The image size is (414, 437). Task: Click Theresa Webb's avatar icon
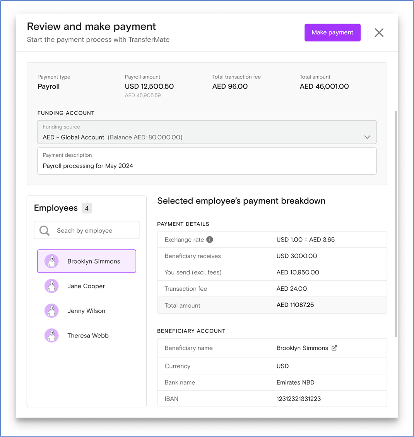tap(51, 336)
